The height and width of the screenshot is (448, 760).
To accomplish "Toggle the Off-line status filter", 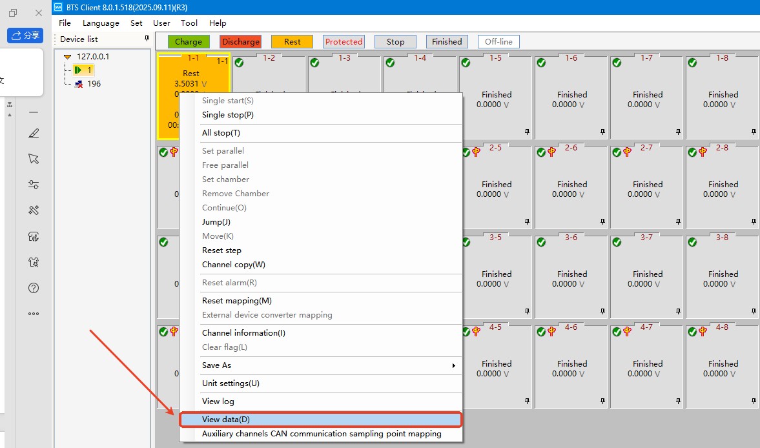I will pos(498,42).
